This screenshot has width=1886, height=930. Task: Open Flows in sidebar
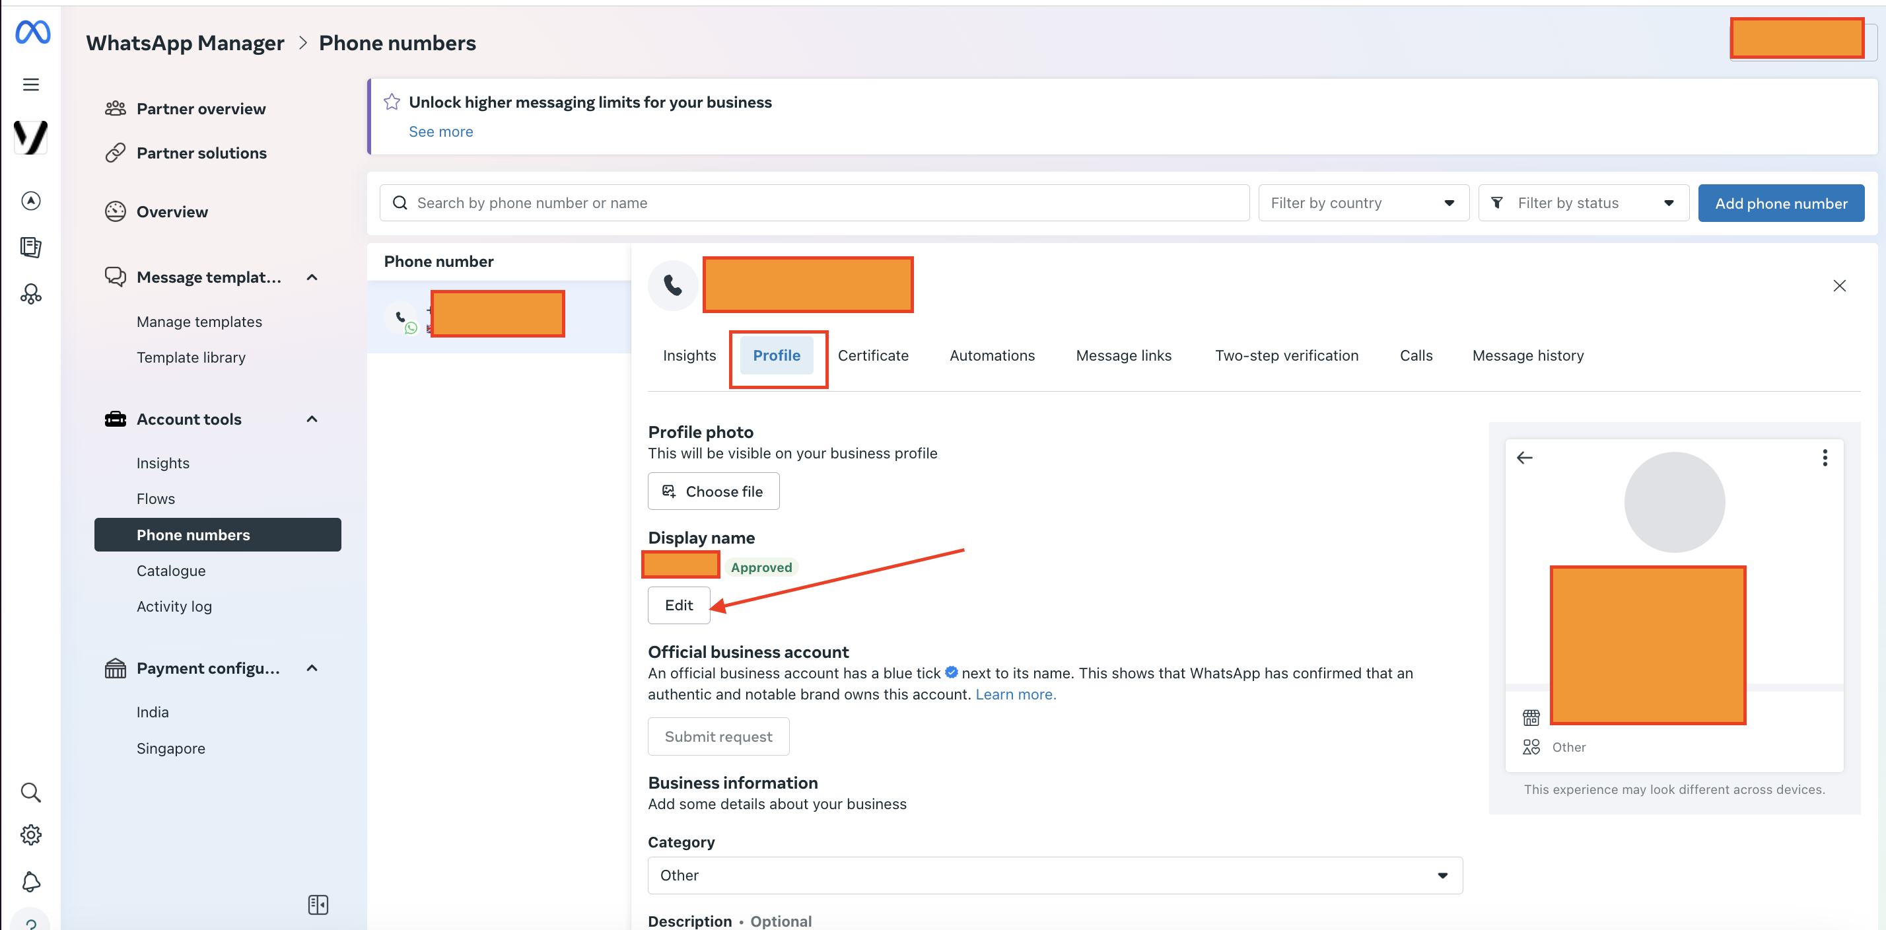tap(155, 499)
